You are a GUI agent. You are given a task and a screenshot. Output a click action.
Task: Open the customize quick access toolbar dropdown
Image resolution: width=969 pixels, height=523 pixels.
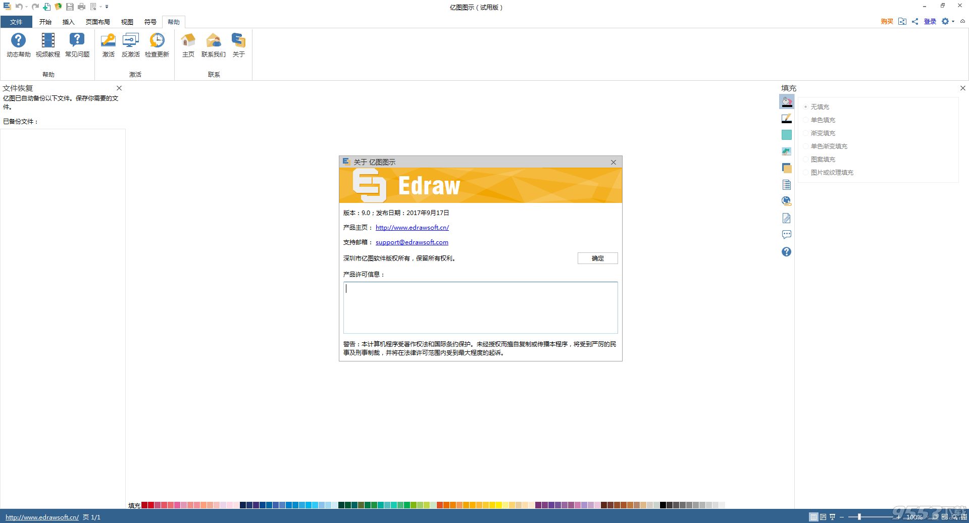pos(107,7)
